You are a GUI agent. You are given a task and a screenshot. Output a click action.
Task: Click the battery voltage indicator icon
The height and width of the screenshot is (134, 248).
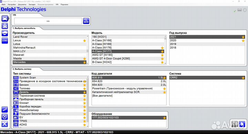click(240, 10)
